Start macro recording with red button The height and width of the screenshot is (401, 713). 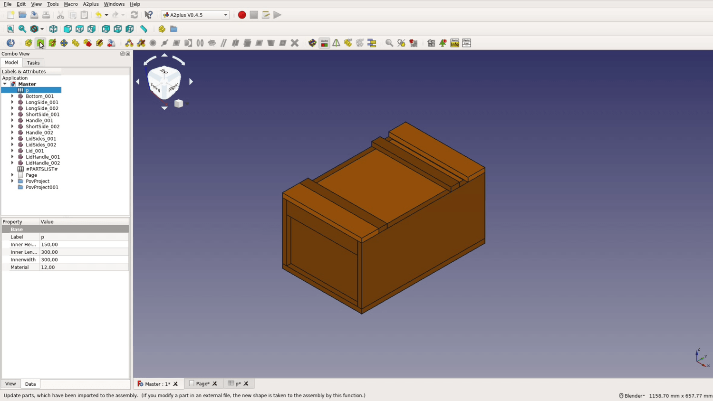tap(242, 15)
